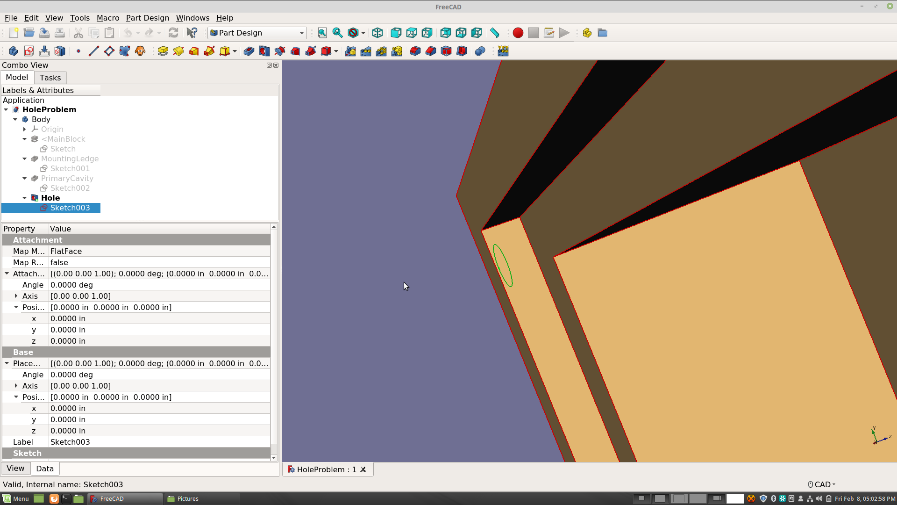
Task: Open subtractive primitive dropdown arrow
Action: 336,51
